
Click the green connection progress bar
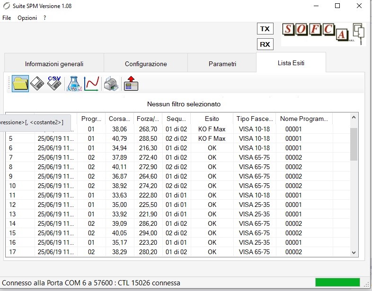point(337,282)
